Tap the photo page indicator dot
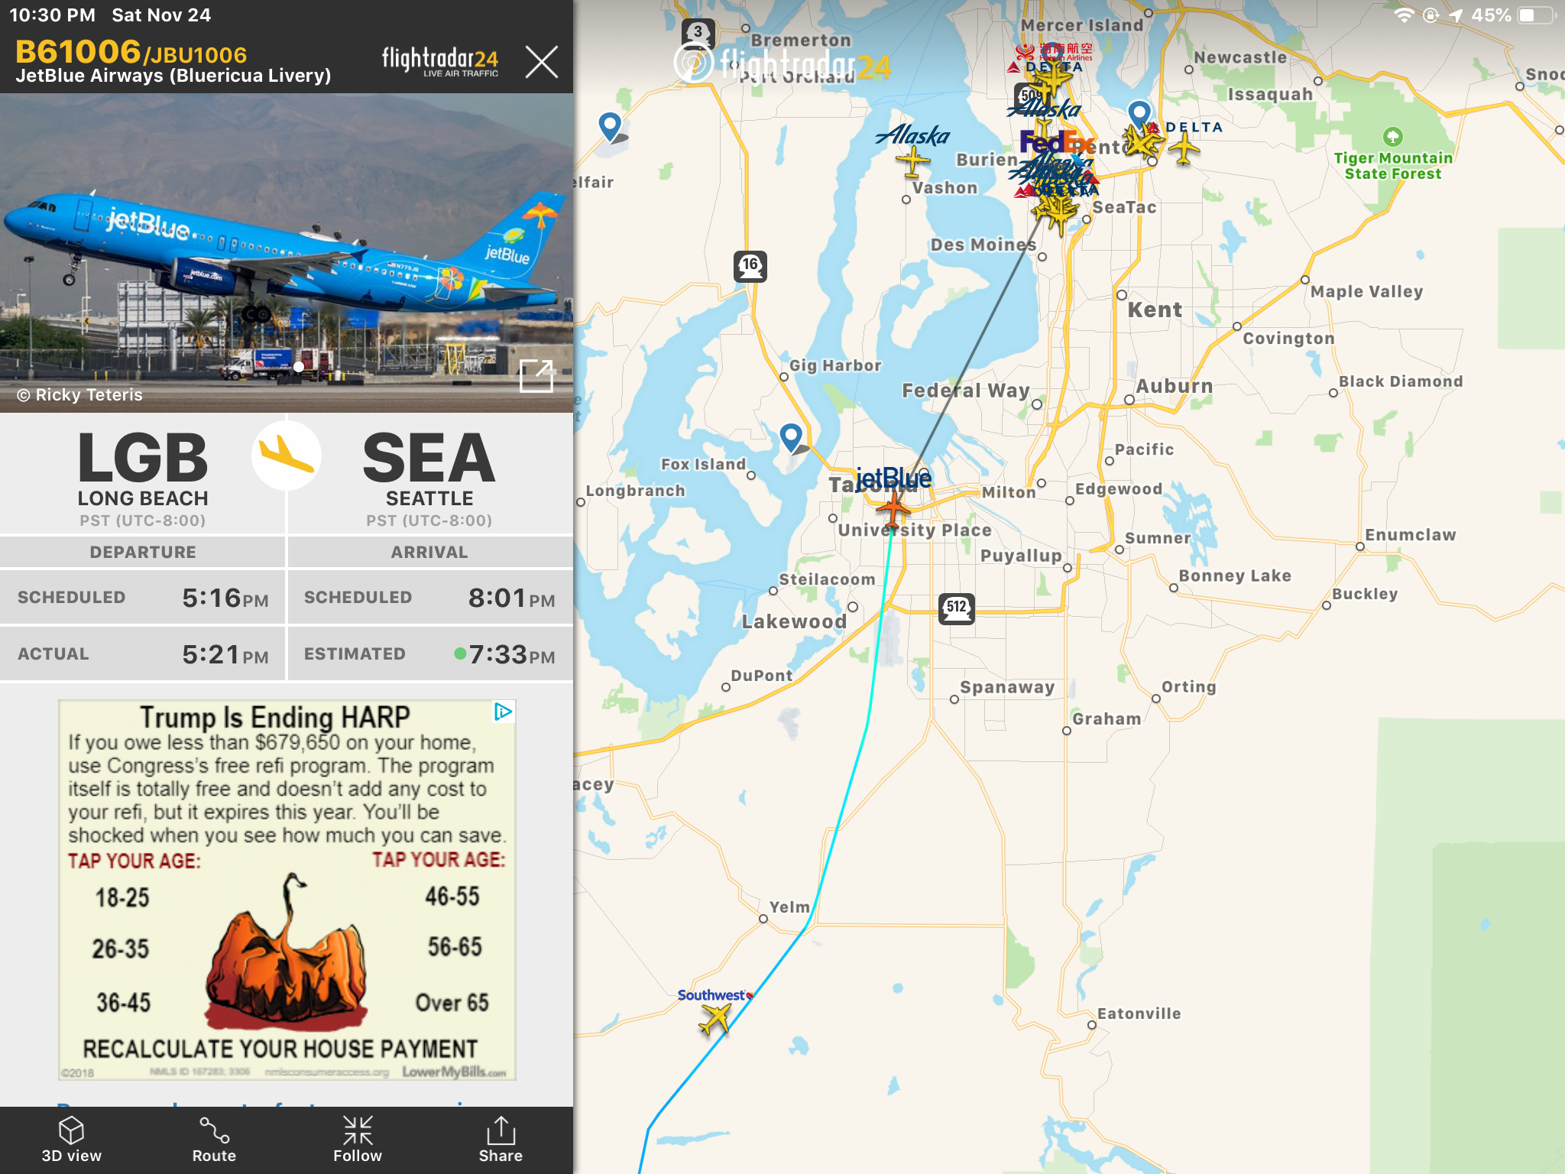 coord(299,367)
